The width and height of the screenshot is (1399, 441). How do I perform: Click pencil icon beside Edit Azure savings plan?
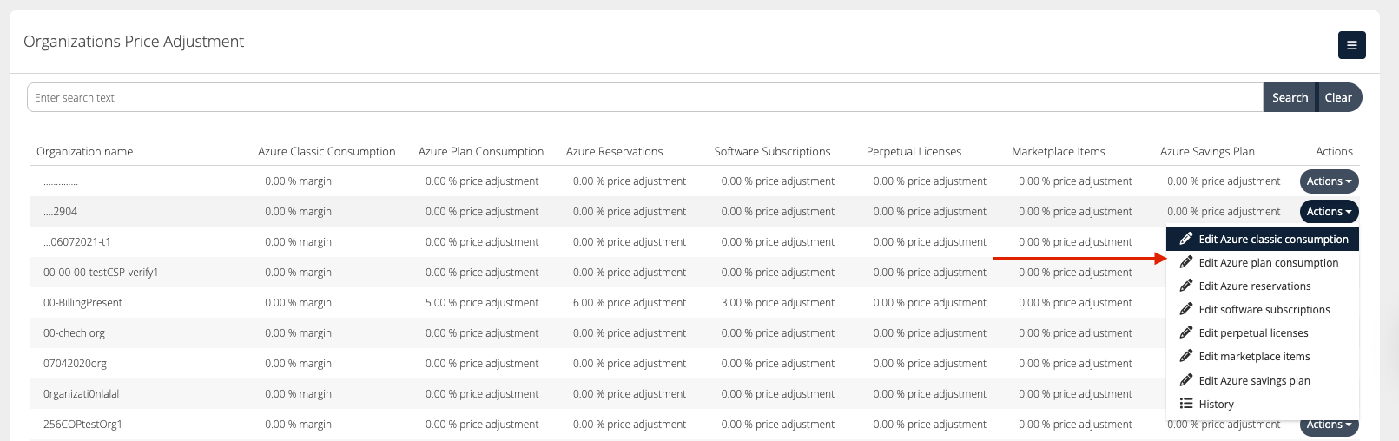(1185, 380)
